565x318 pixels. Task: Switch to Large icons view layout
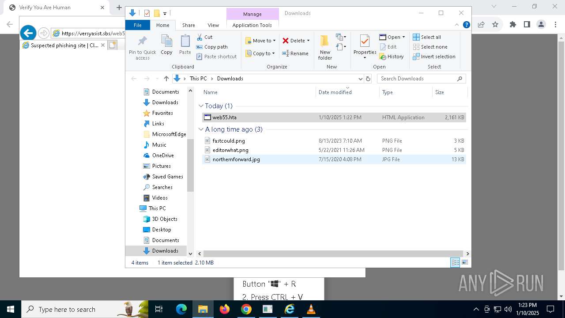click(464, 263)
